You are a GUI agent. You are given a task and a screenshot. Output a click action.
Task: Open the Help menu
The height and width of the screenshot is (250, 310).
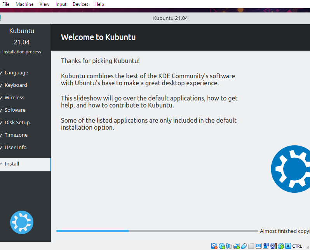pos(99,4)
